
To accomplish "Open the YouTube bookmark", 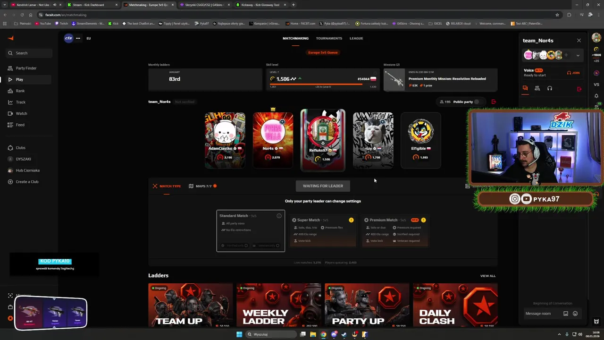I will click(x=43, y=23).
